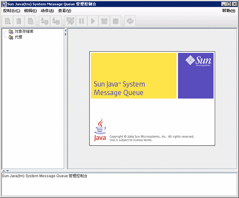Image resolution: width=239 pixels, height=198 pixels.
Task: Click the Connect to broker toolbar icon
Action: (45, 21)
